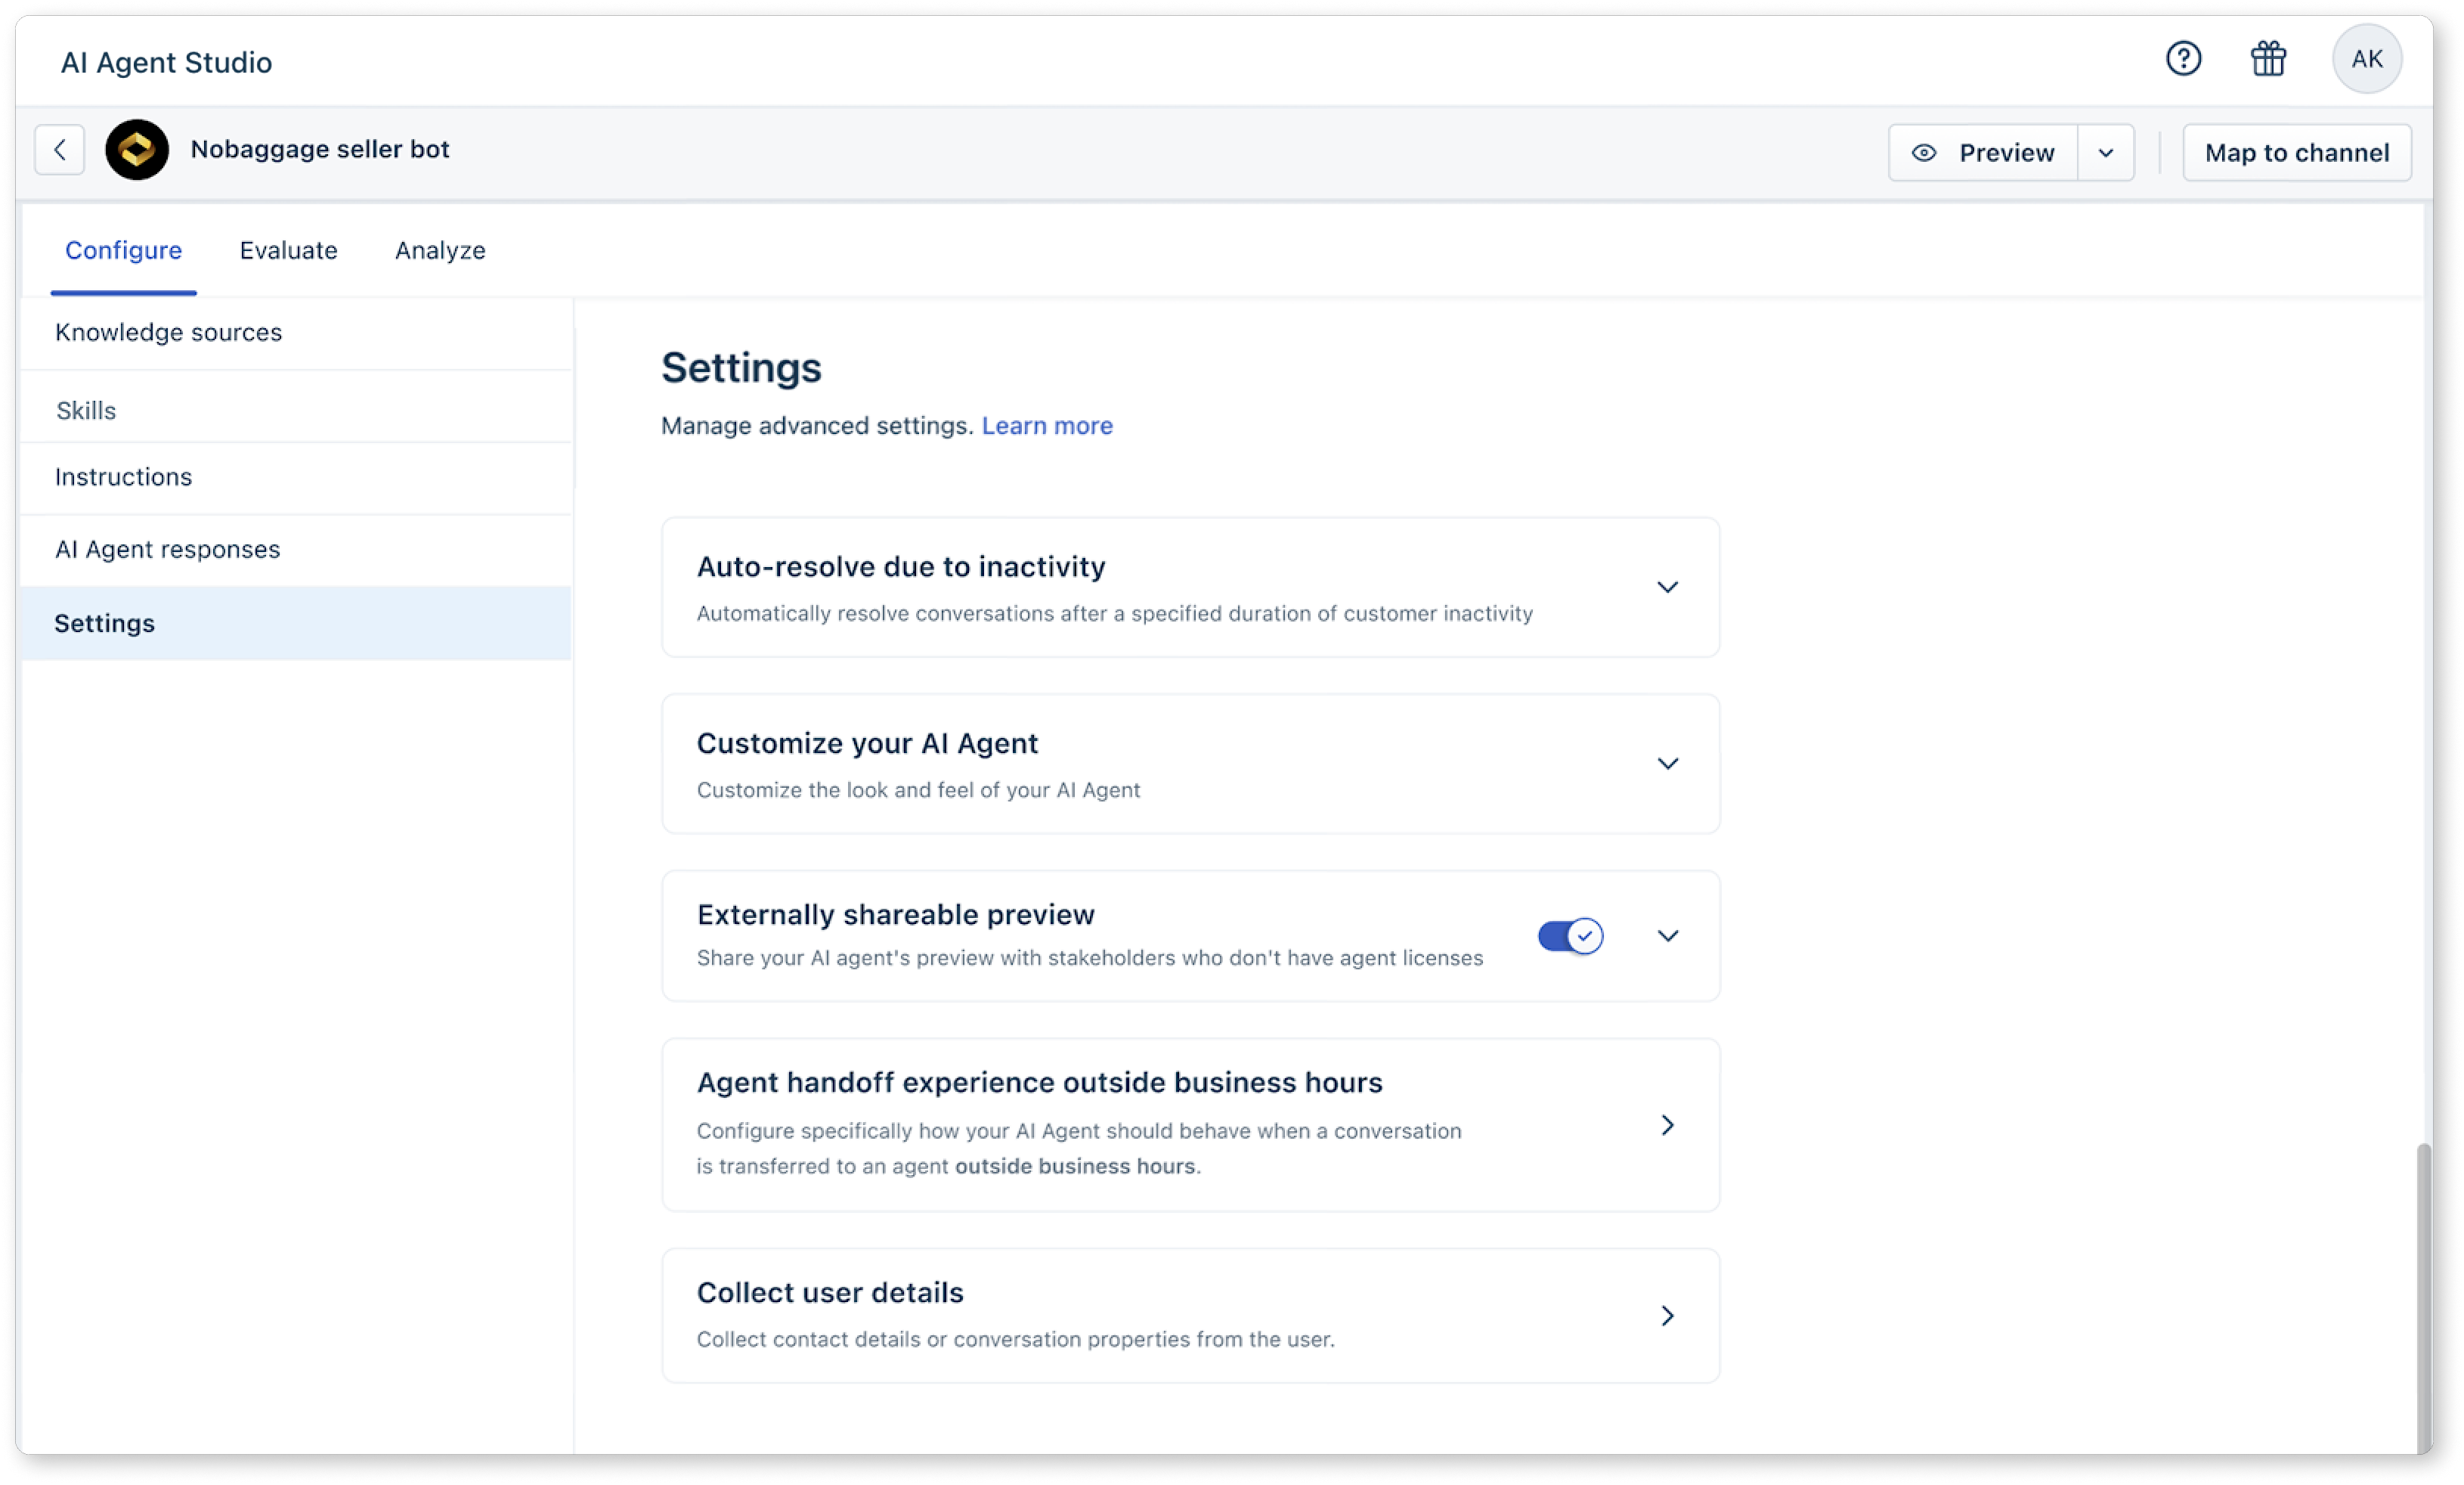Open Collect user details arrow
This screenshot has width=2464, height=1485.
(x=1667, y=1315)
